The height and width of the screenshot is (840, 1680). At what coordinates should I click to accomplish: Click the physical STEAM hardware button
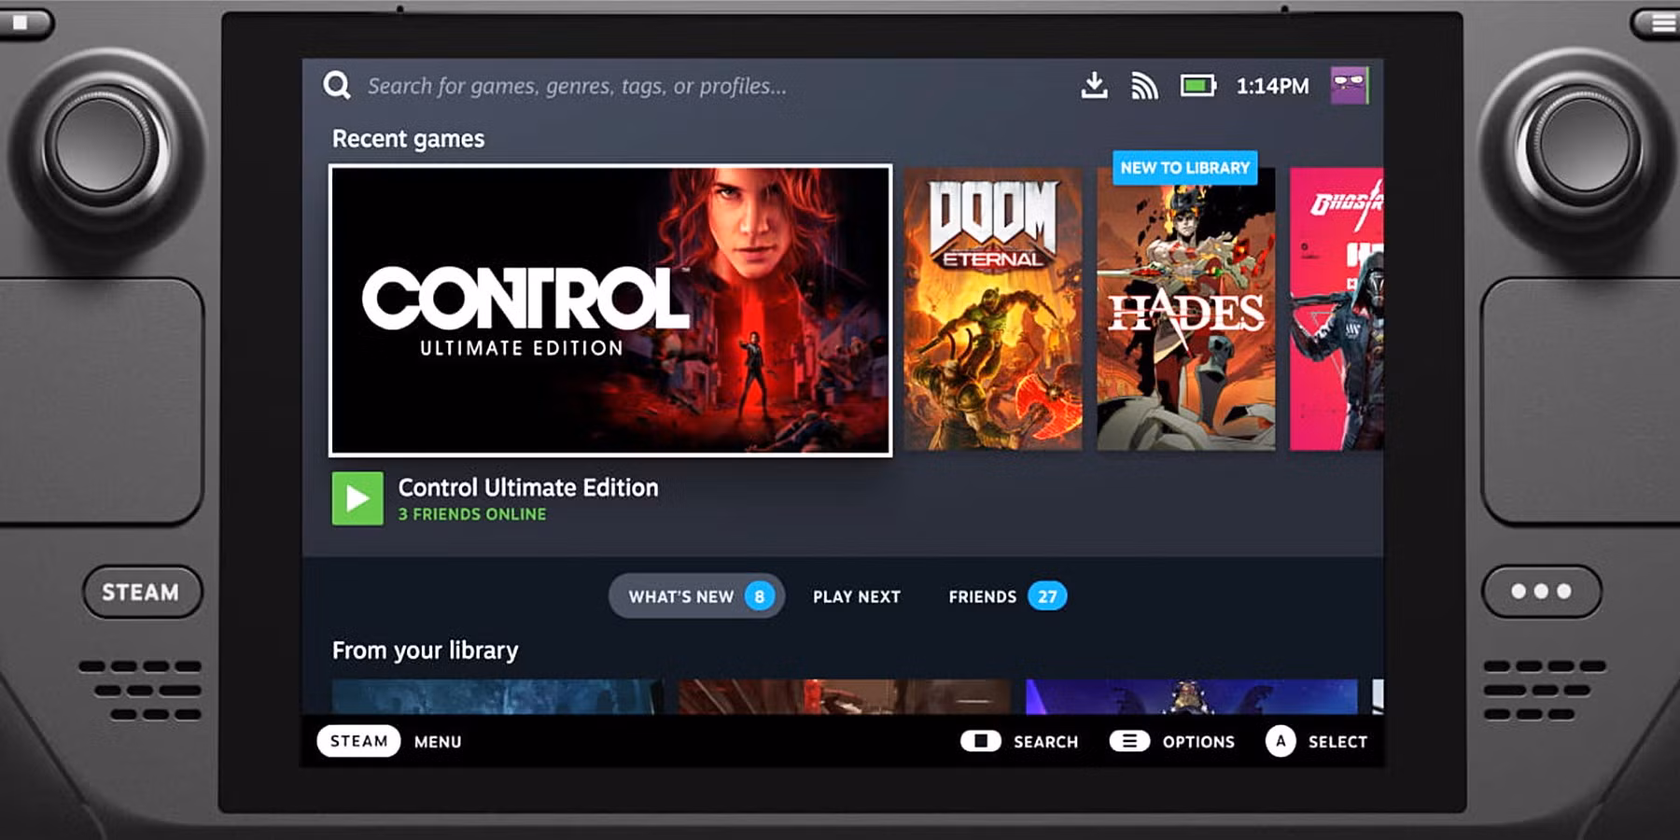142,592
